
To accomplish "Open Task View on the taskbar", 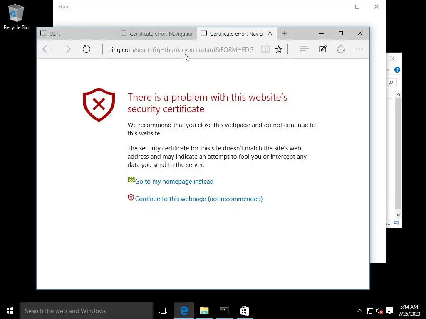I will [x=163, y=311].
